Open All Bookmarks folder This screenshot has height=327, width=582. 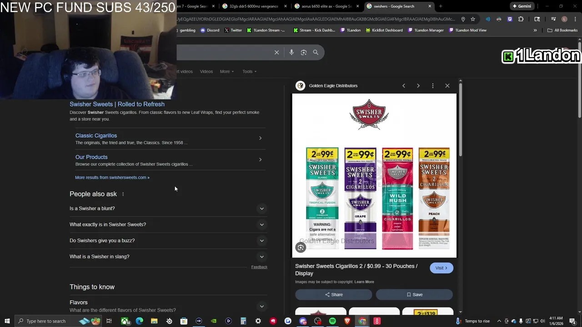[562, 30]
